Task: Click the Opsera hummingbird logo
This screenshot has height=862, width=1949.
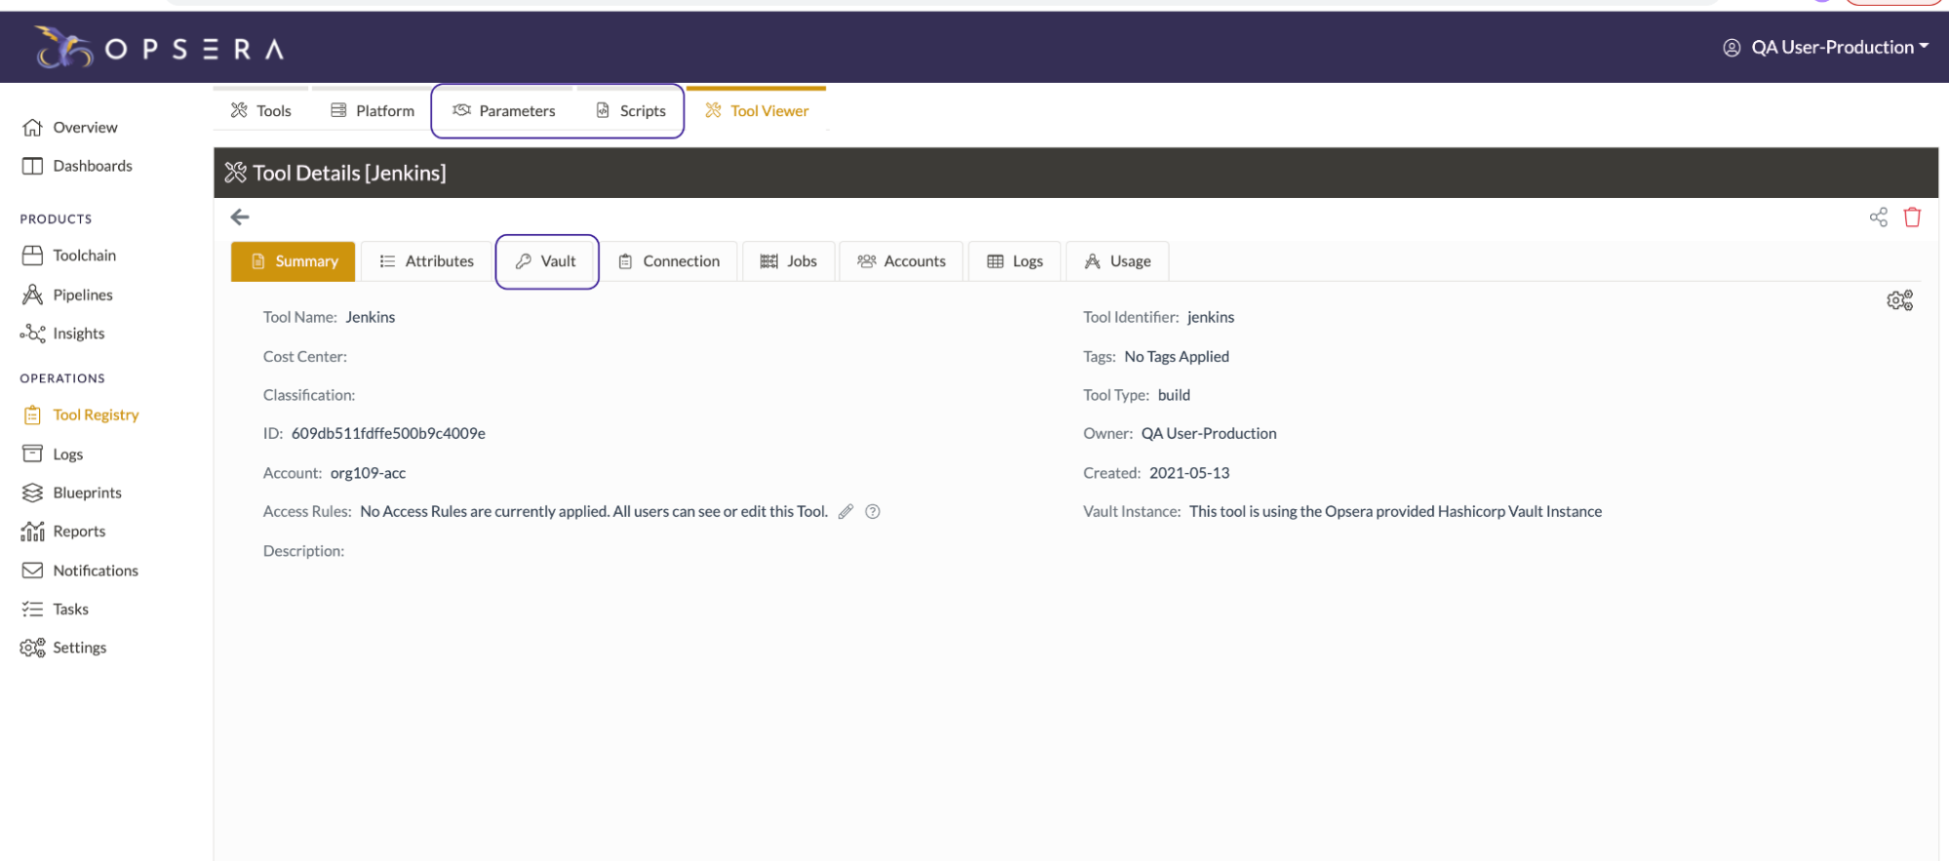Action: 63,47
